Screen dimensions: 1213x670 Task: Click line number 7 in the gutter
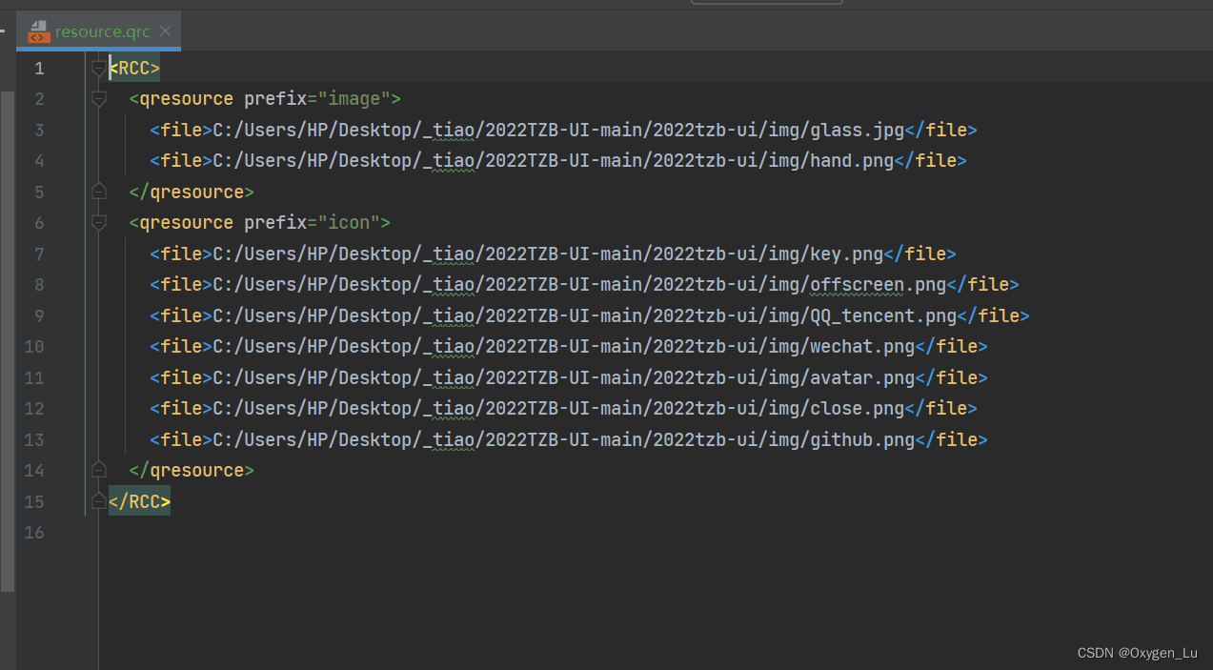(x=39, y=254)
